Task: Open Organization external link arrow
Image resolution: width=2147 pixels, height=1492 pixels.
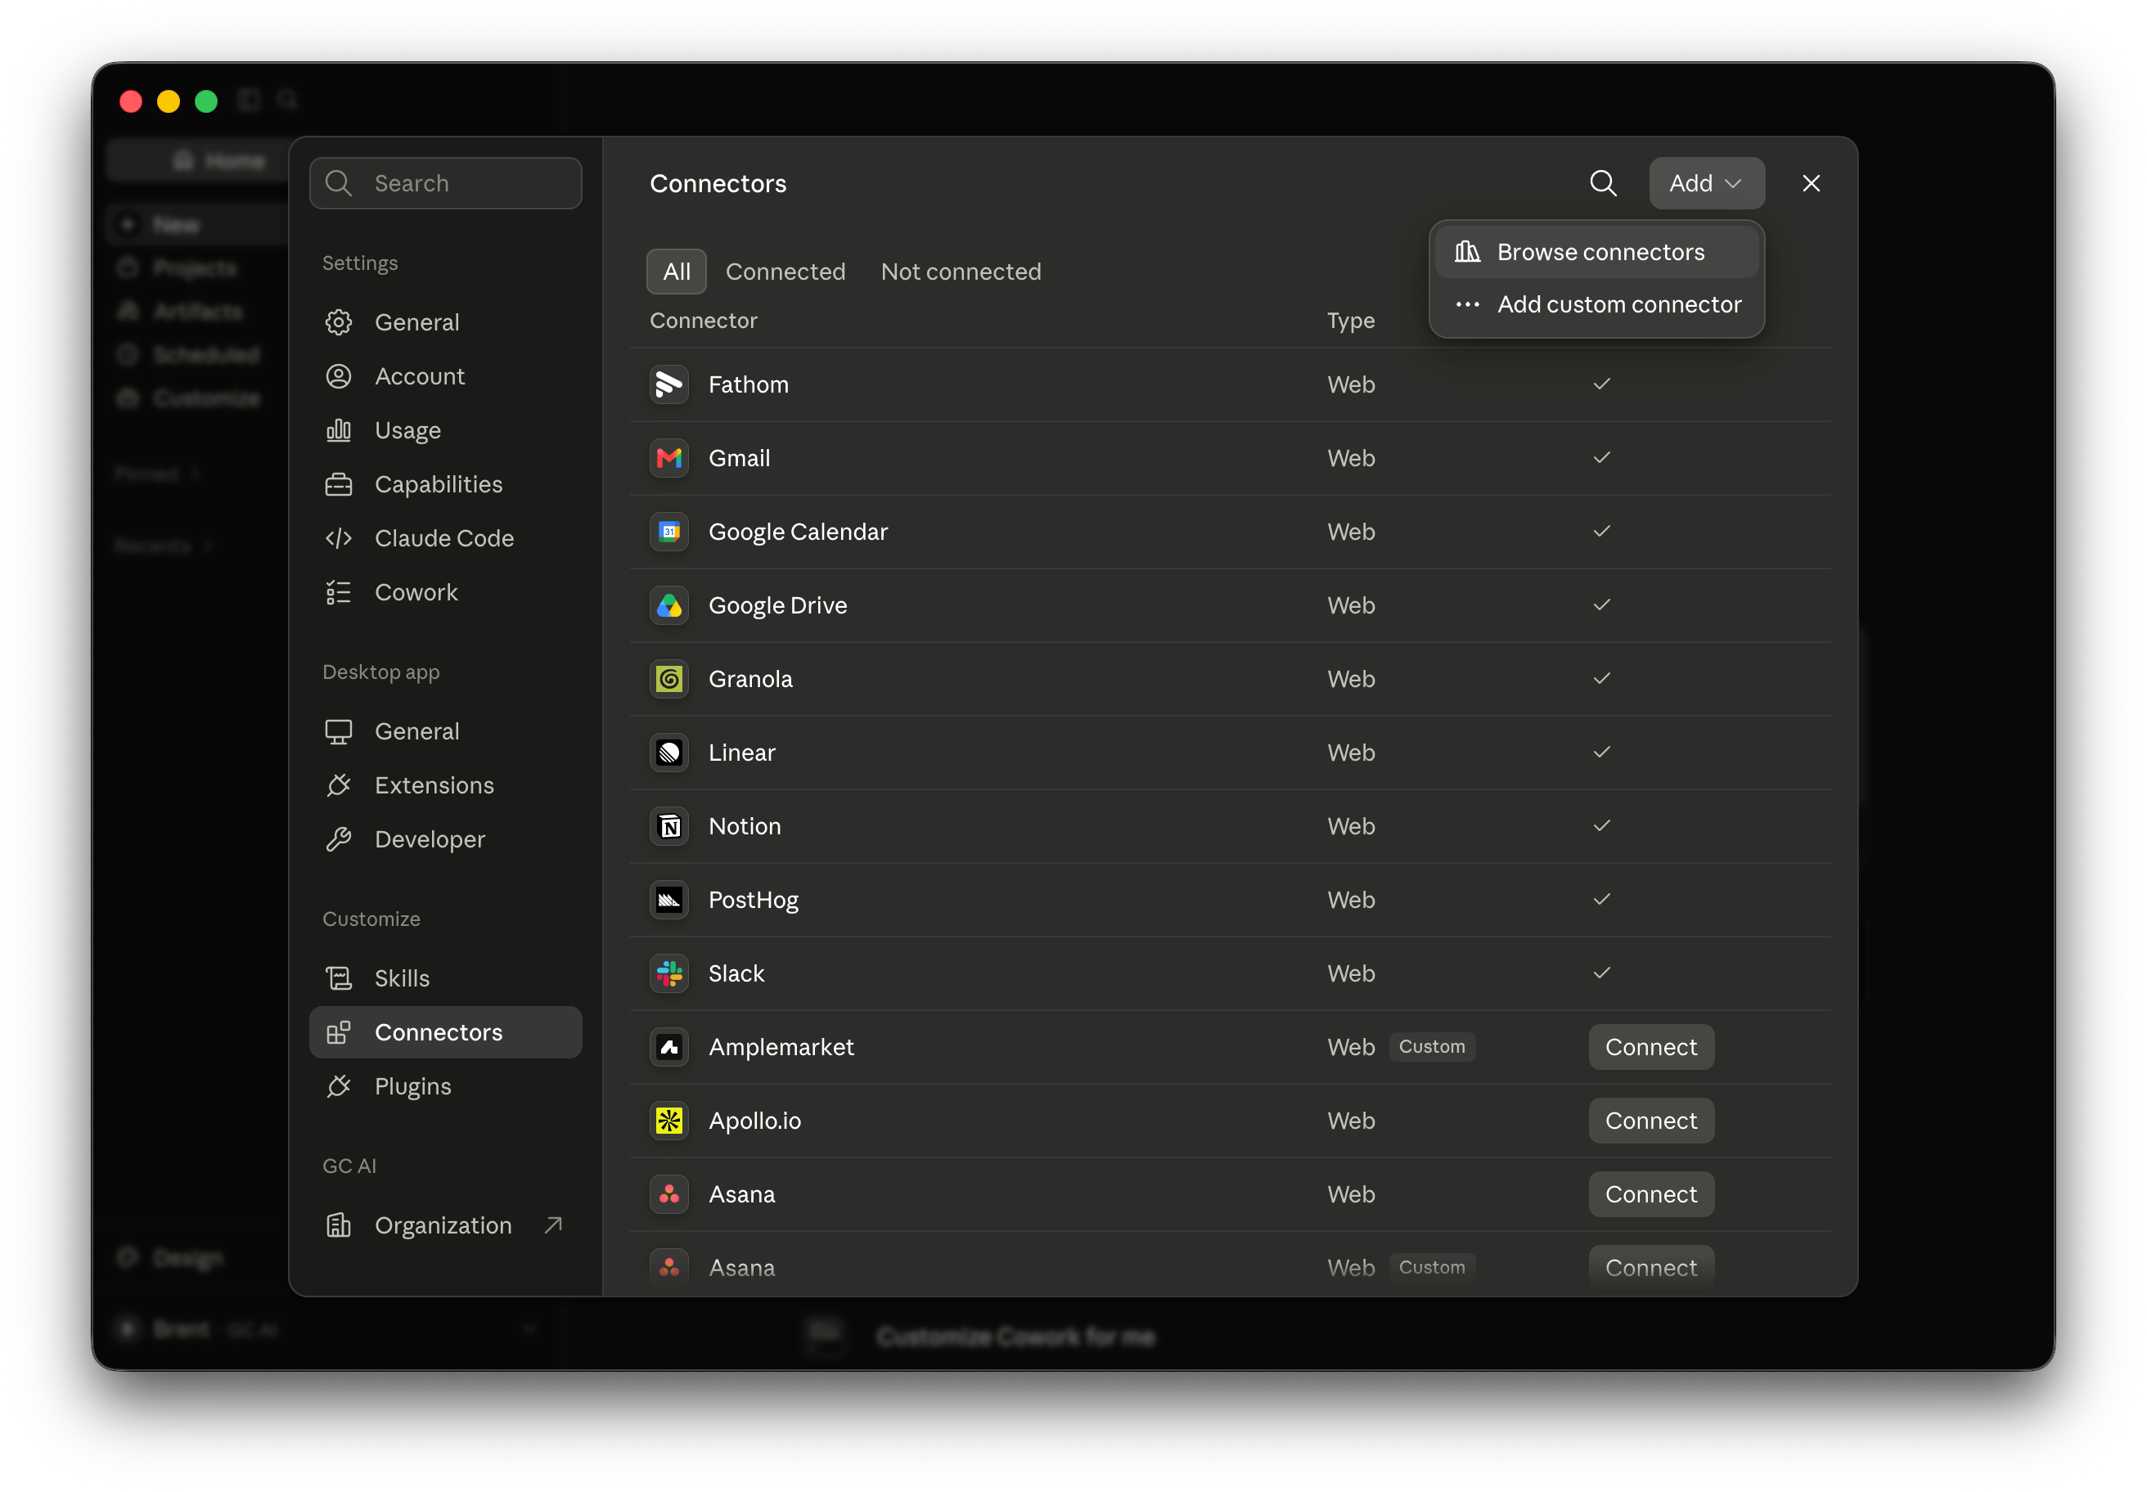Action: pos(554,1225)
